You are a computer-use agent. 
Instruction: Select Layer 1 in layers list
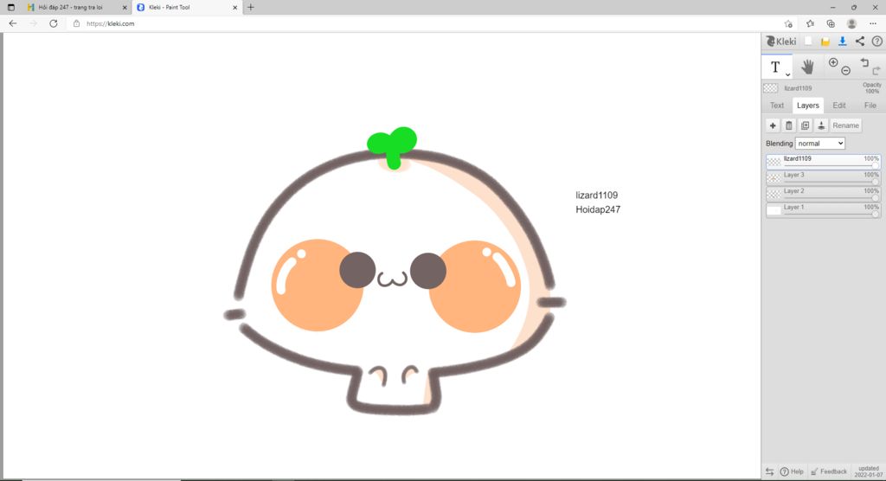click(x=824, y=210)
